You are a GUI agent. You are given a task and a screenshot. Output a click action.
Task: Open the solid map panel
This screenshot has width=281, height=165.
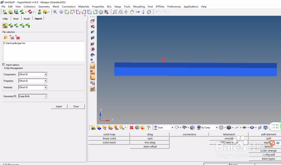109,134
